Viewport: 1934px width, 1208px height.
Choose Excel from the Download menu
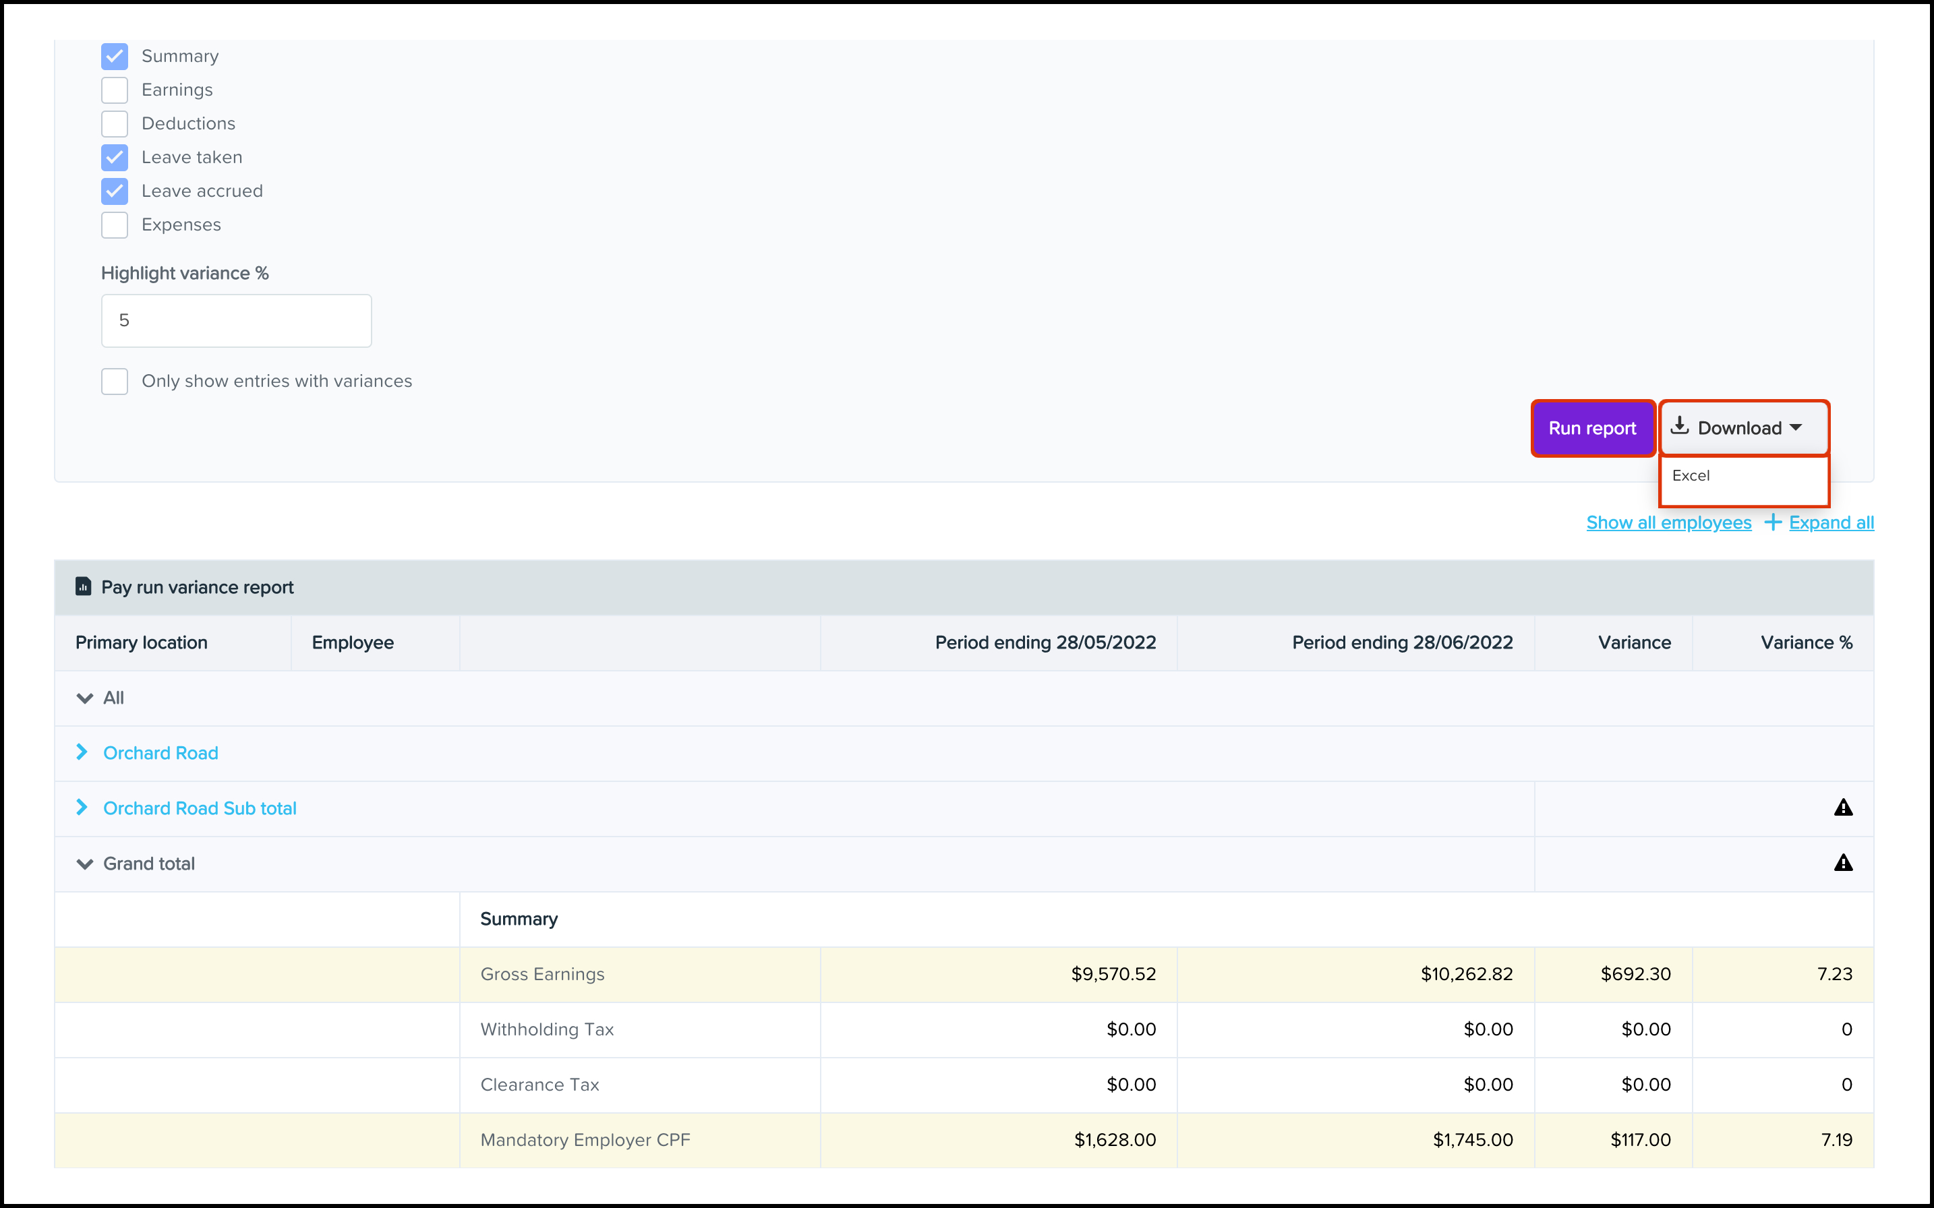(x=1691, y=476)
